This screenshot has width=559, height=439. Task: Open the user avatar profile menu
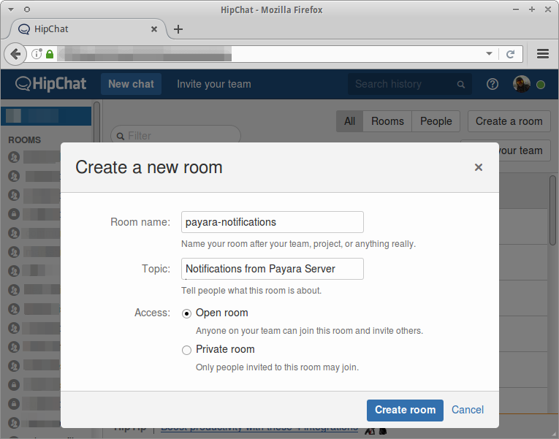[521, 84]
